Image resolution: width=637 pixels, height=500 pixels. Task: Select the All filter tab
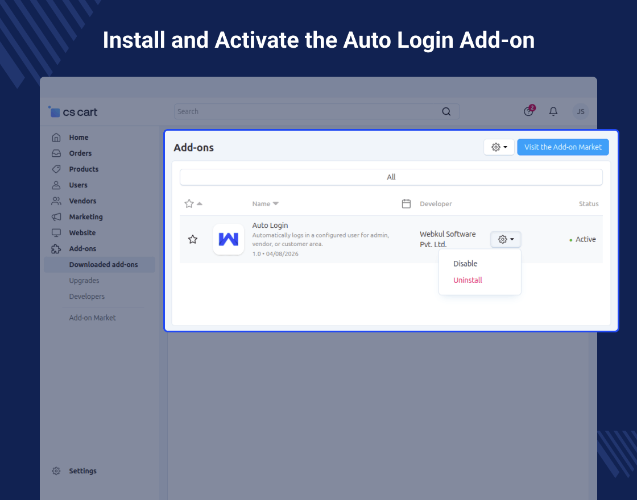click(391, 177)
